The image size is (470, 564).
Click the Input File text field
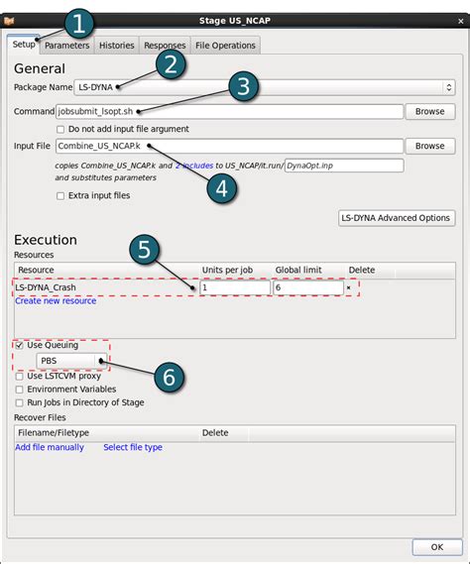(x=230, y=146)
